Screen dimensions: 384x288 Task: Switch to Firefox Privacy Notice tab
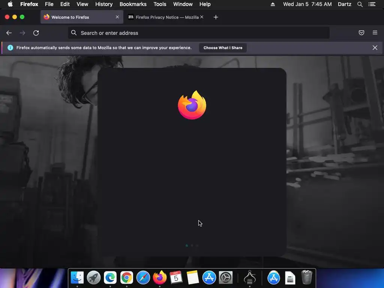tap(166, 17)
